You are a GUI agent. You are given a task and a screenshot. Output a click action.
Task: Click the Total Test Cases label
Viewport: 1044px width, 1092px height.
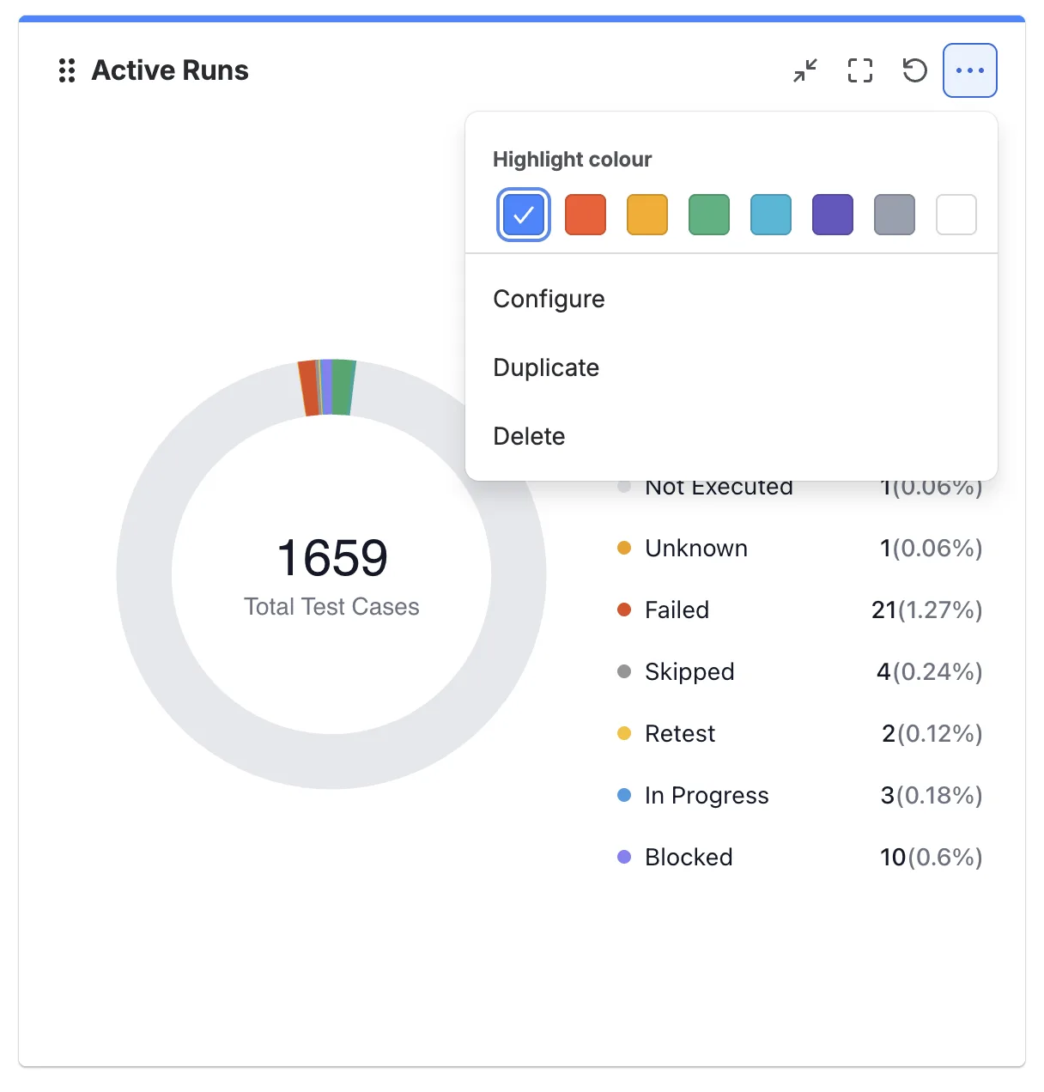coord(331,607)
